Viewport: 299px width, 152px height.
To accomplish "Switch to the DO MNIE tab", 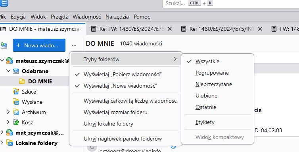I will 43,29.
